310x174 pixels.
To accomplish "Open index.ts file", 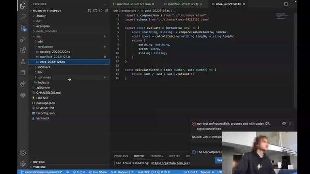I will pos(44,83).
